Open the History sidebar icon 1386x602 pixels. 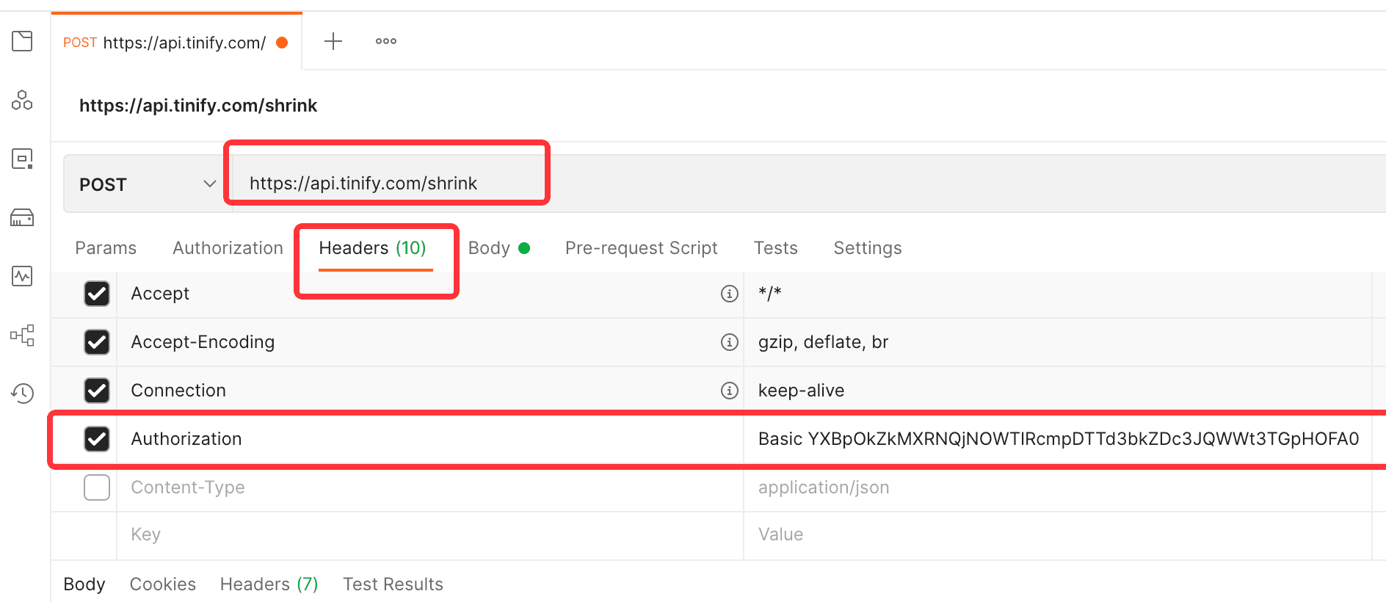click(22, 394)
